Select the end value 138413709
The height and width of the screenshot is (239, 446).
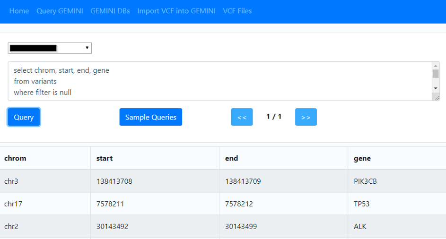[x=284, y=181]
